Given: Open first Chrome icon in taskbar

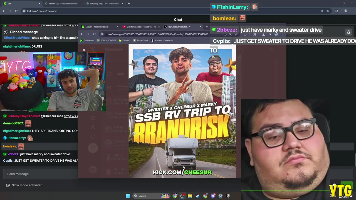Looking at the screenshot, I should click(x=175, y=196).
